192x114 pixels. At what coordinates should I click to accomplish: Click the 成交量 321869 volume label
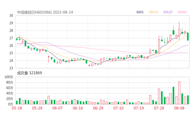29,73
